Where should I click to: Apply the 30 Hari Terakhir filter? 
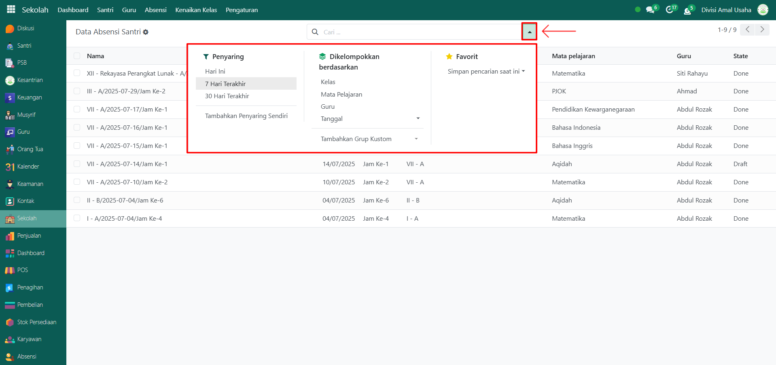(227, 96)
